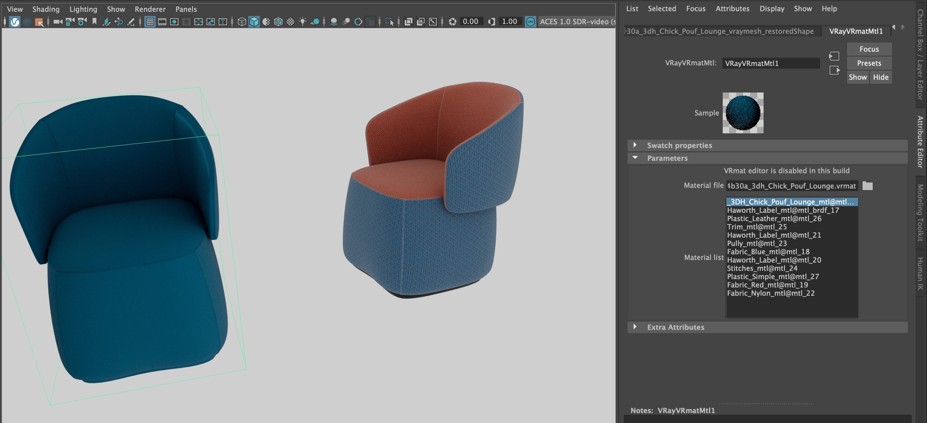Expand the Extra Attributes section
Viewport: 927px width, 423px height.
coord(767,327)
